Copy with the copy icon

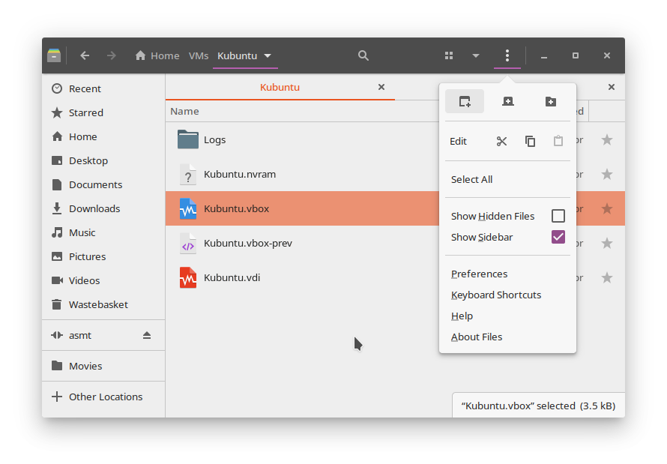530,141
